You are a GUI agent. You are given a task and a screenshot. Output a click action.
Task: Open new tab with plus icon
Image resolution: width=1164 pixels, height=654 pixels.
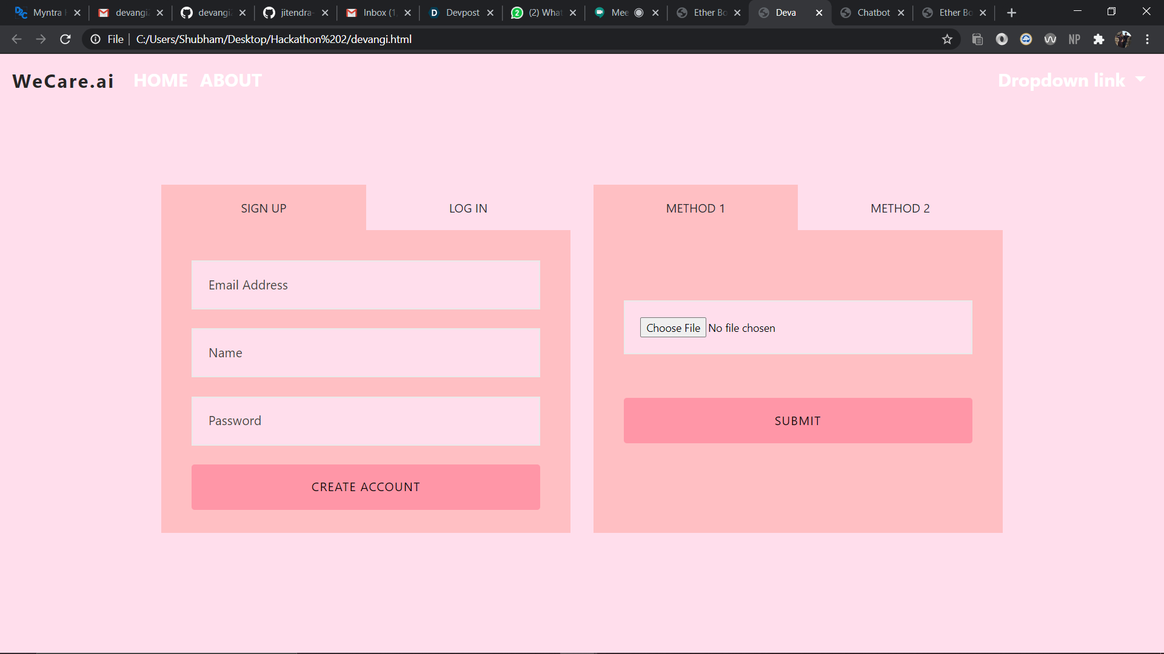pos(1011,13)
